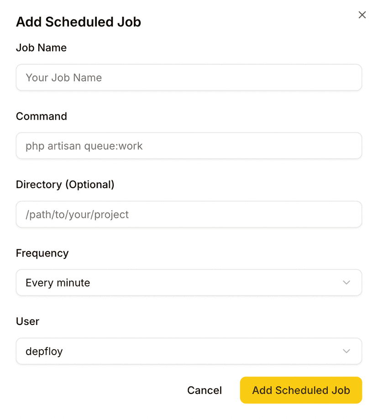Click the Frequency chevron arrow
The height and width of the screenshot is (419, 378).
click(x=346, y=283)
